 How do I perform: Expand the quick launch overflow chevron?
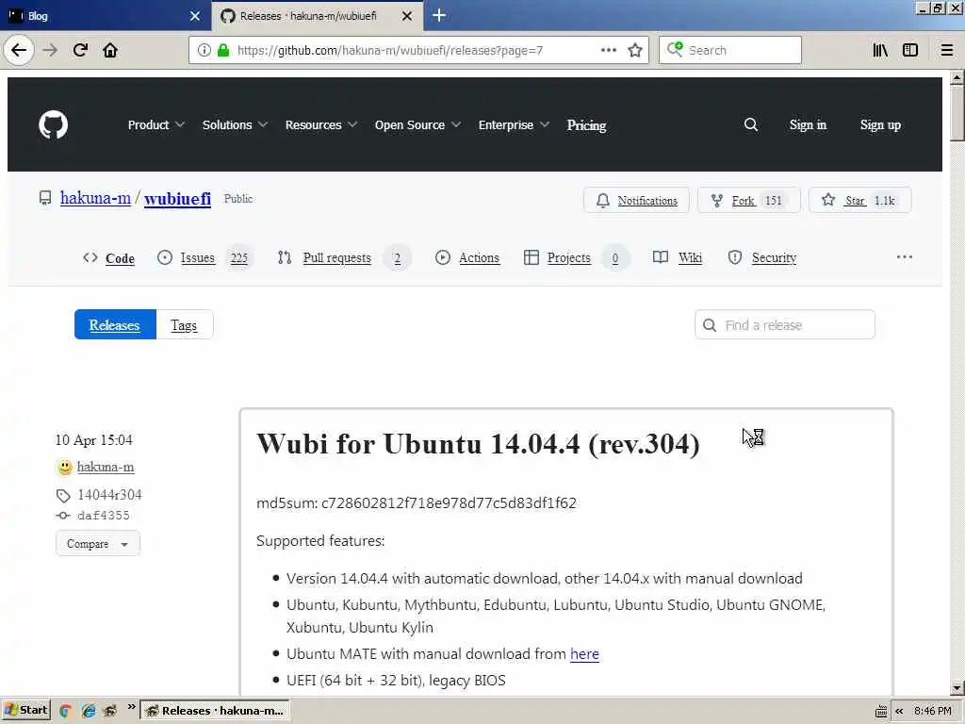pos(131,707)
